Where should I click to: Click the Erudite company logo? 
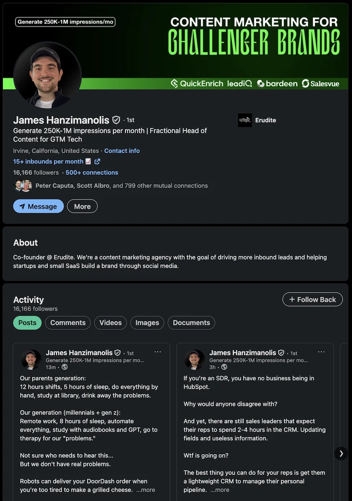[x=245, y=120]
